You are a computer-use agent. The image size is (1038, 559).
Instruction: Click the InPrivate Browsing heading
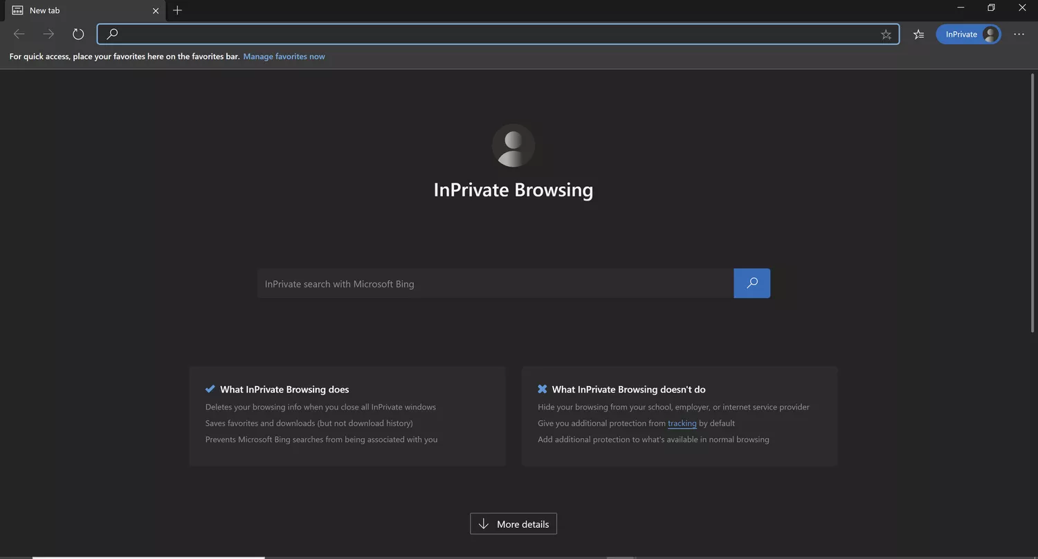[x=513, y=190]
